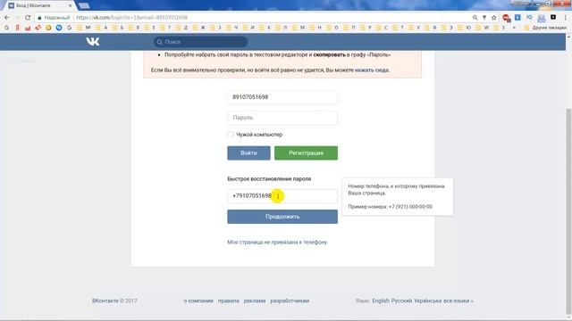Open the black speech-bubble extension icon
Screen dimensions: 572x321
click(553, 17)
